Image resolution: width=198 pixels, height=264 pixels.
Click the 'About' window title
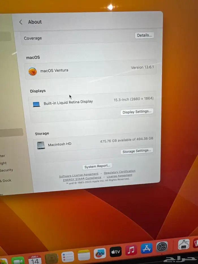[35, 22]
